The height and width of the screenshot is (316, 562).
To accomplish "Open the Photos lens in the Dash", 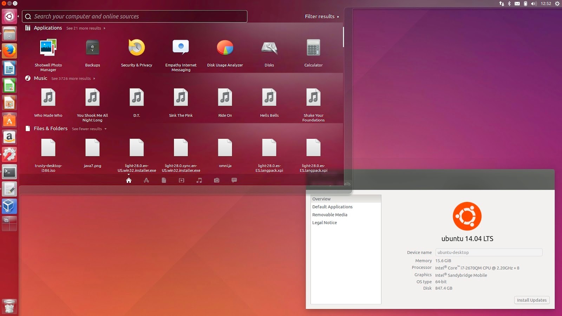I will 217,180.
